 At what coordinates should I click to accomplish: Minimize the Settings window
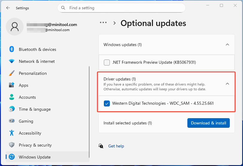208,5
